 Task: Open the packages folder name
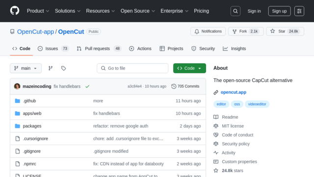pos(32,126)
